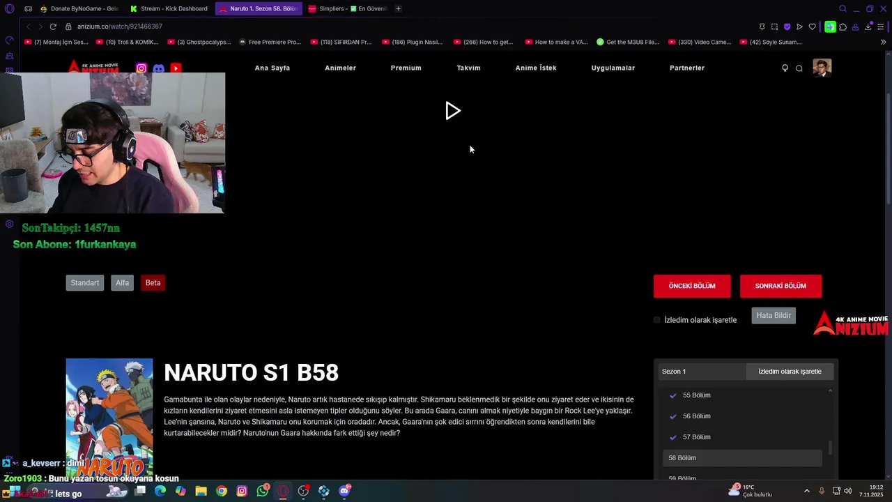Open the ad blocker shield icon

click(787, 26)
